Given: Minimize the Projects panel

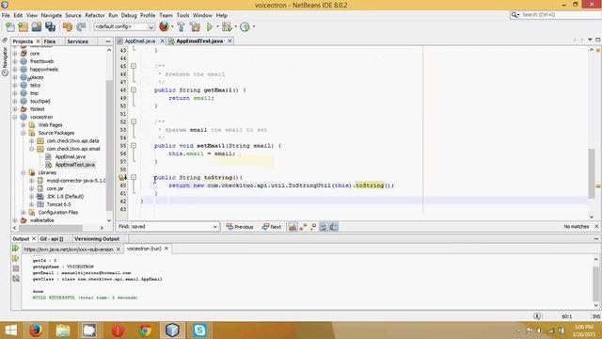Looking at the screenshot, I should 108,41.
